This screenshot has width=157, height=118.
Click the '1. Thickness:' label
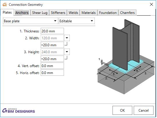(x=29, y=31)
